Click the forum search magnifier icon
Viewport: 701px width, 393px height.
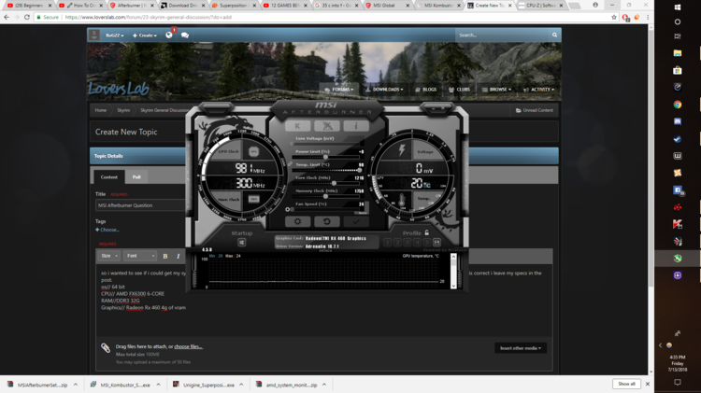(554, 35)
